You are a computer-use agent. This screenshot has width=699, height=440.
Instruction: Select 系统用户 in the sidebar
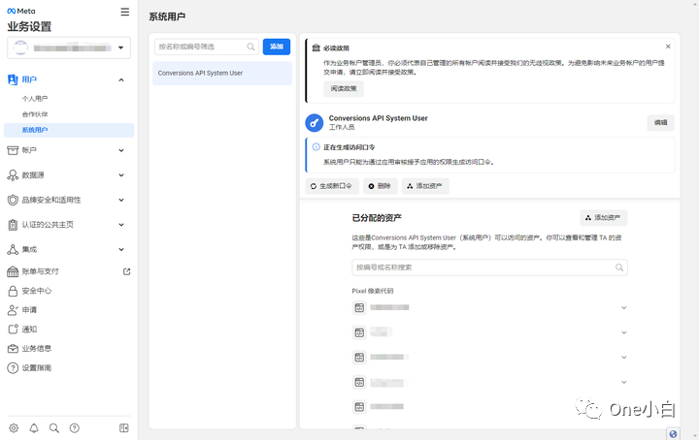point(69,130)
